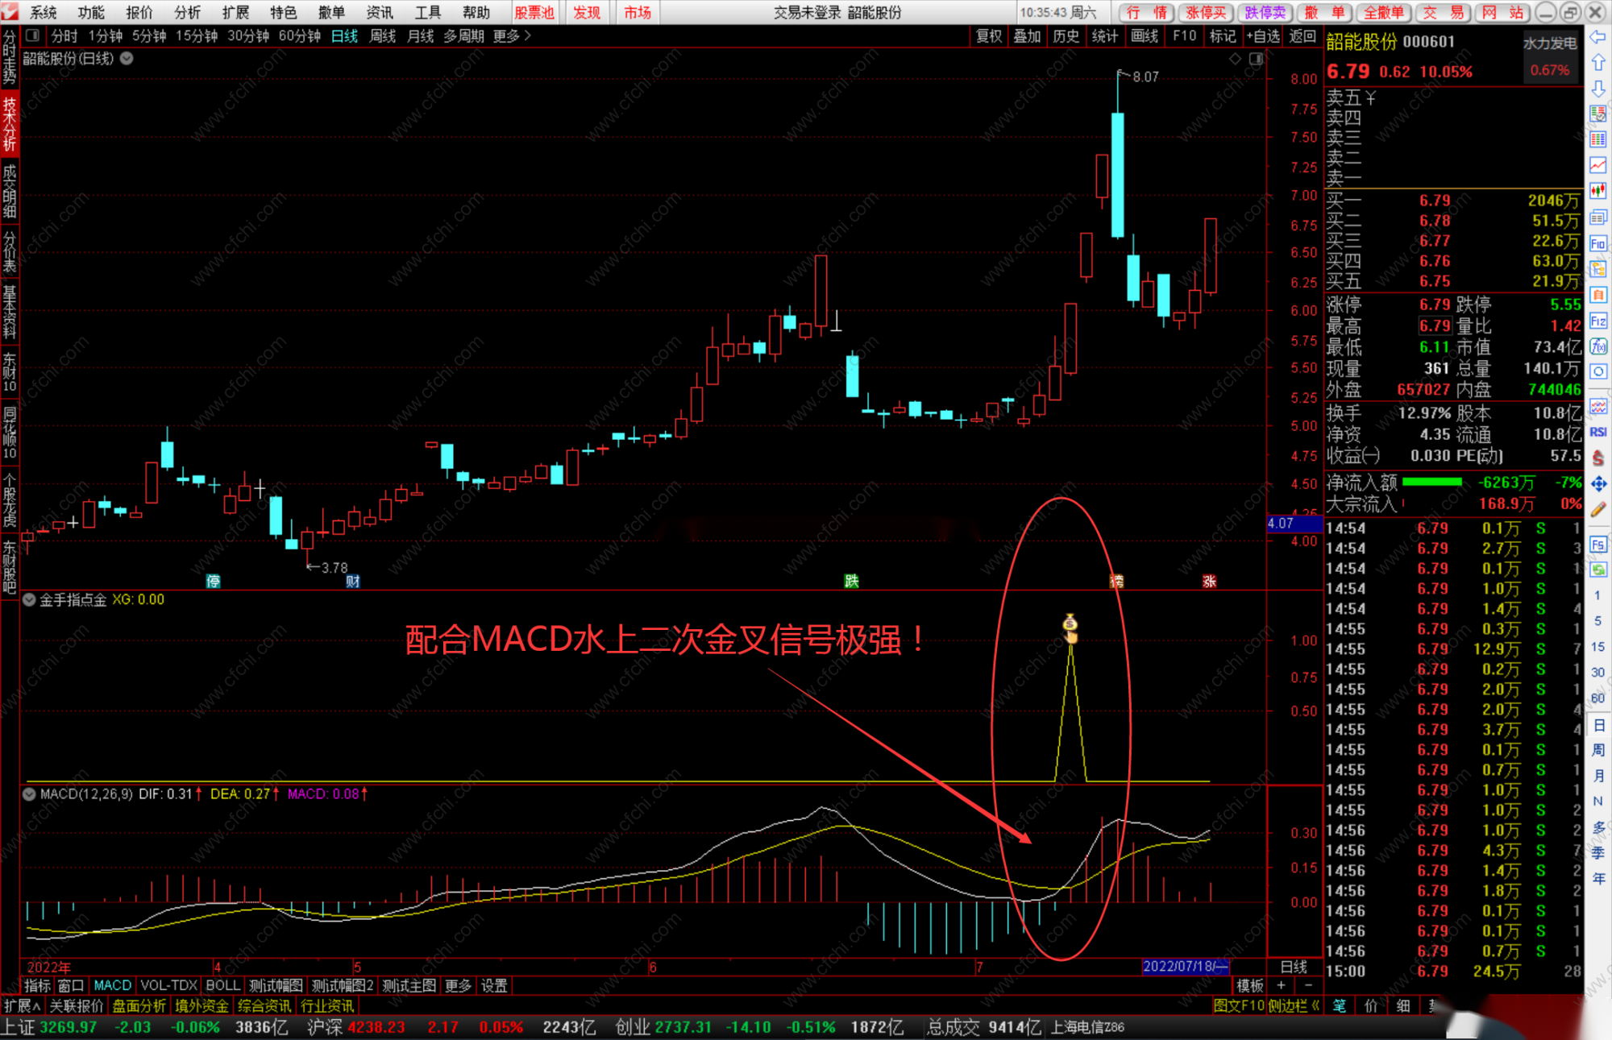Select the 周线 weekly timeframe
This screenshot has width=1612, height=1040.
pyautogui.click(x=382, y=35)
